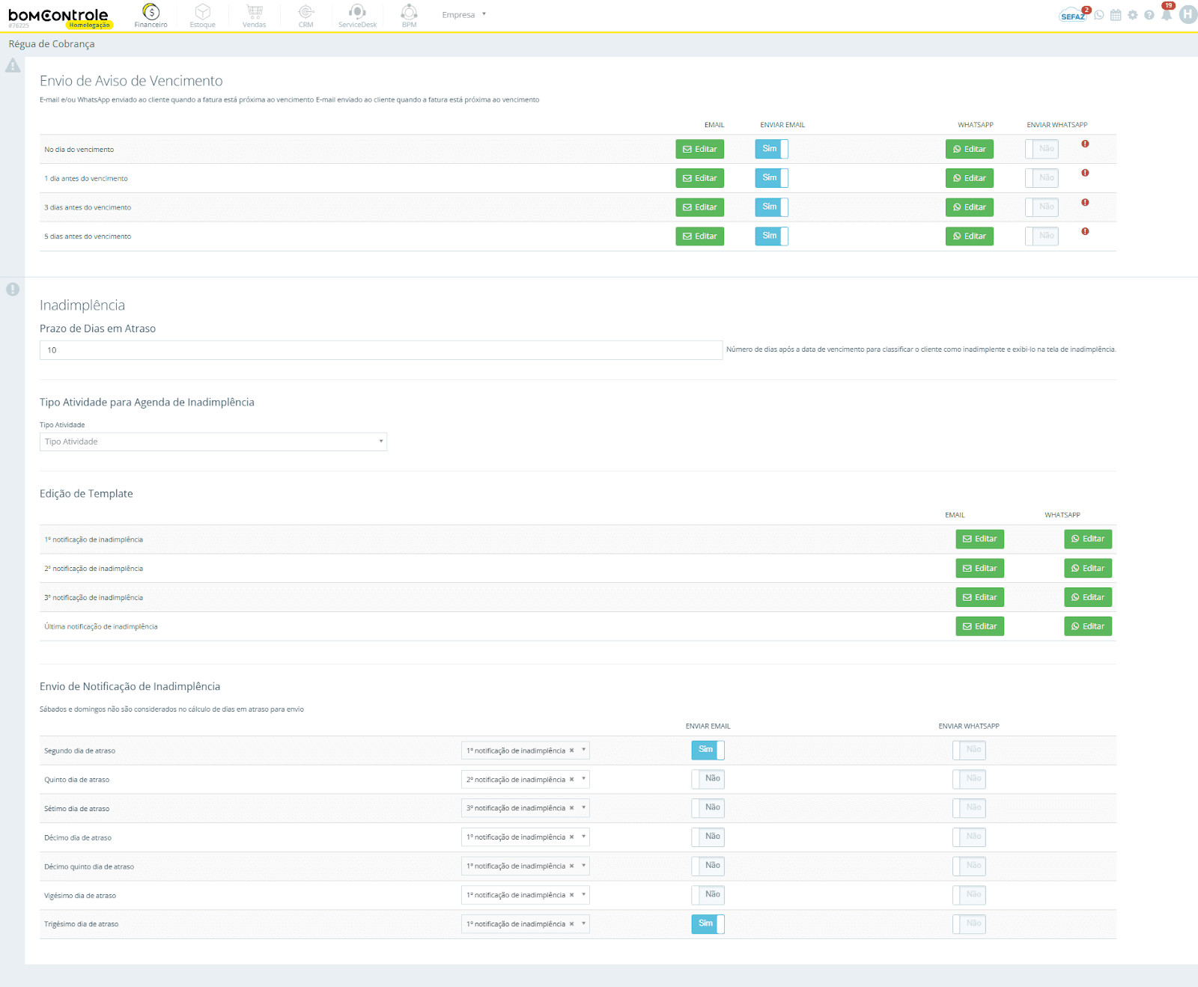Image resolution: width=1198 pixels, height=987 pixels.
Task: Open the settings gear icon
Action: coord(1132,15)
